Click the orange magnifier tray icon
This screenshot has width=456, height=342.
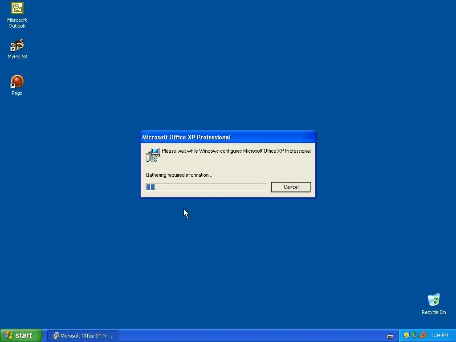tap(423, 336)
